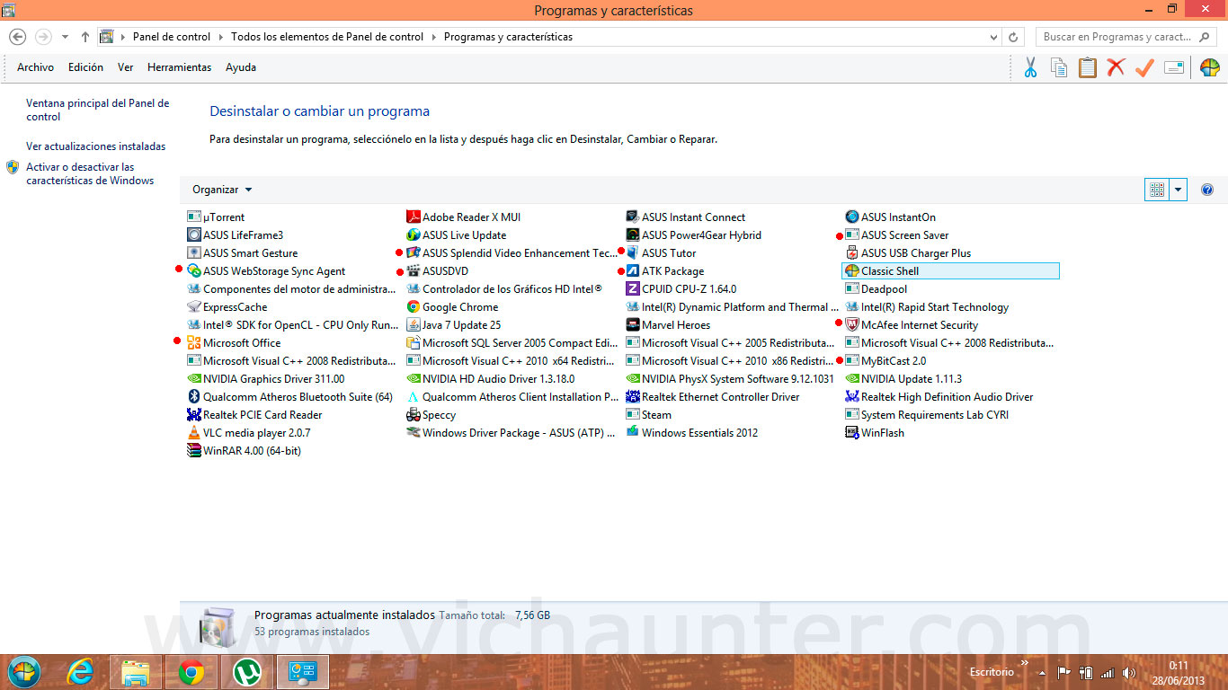
Task: Click the network signal tray icon
Action: [1108, 672]
